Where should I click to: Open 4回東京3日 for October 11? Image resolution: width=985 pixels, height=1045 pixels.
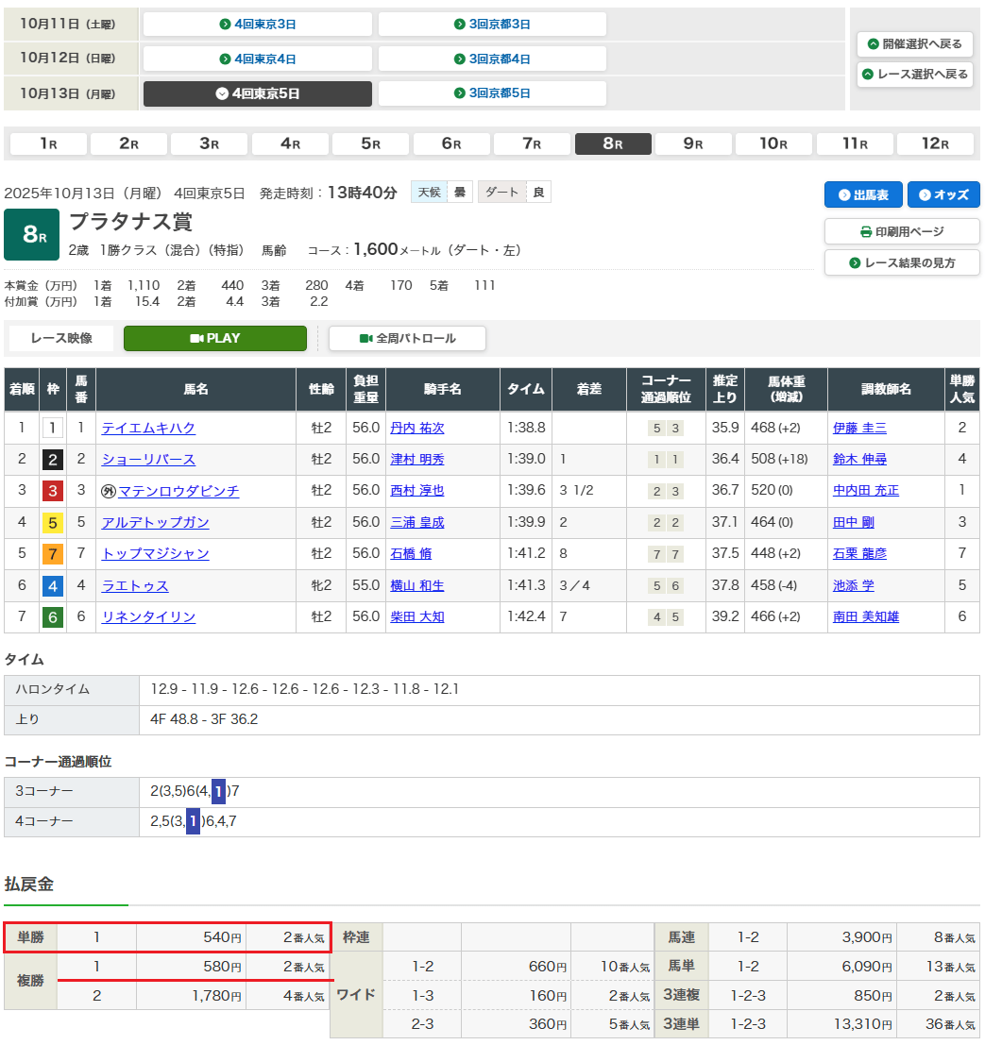pos(257,25)
